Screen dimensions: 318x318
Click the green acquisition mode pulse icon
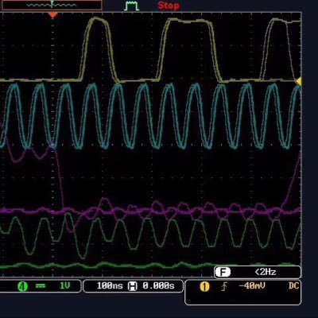pyautogui.click(x=132, y=6)
